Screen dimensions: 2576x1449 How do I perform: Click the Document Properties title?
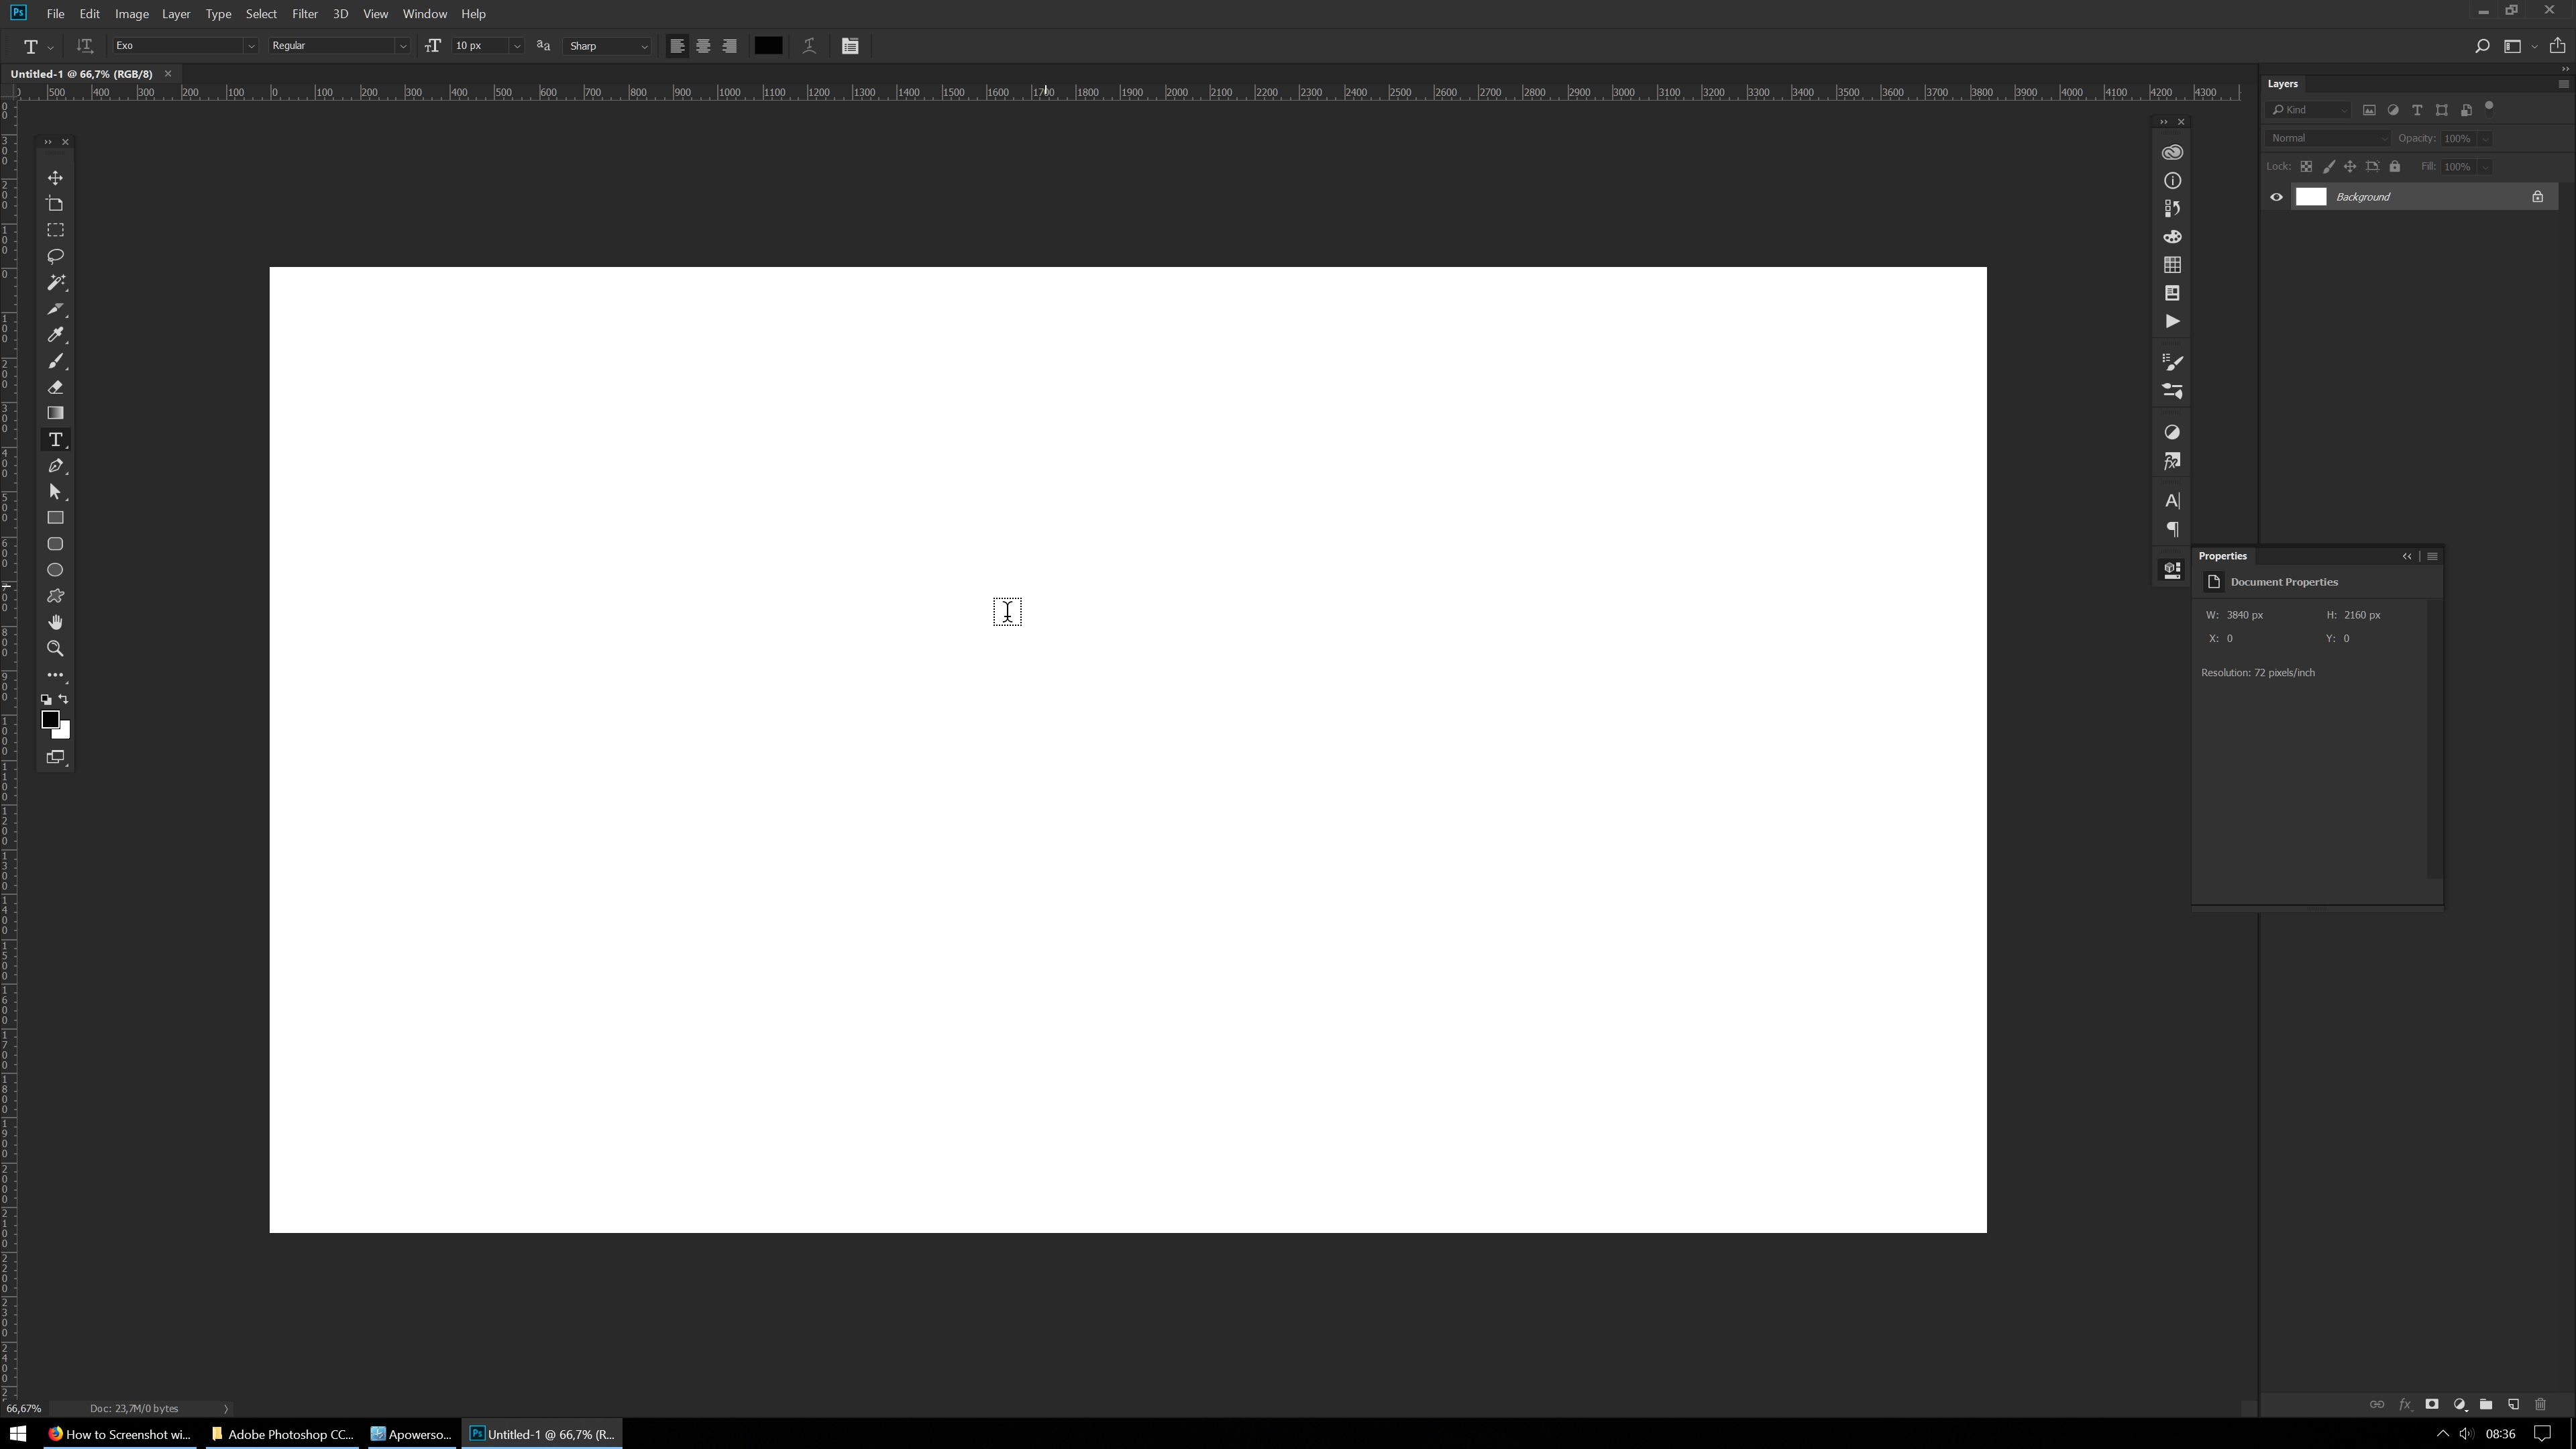2284,580
